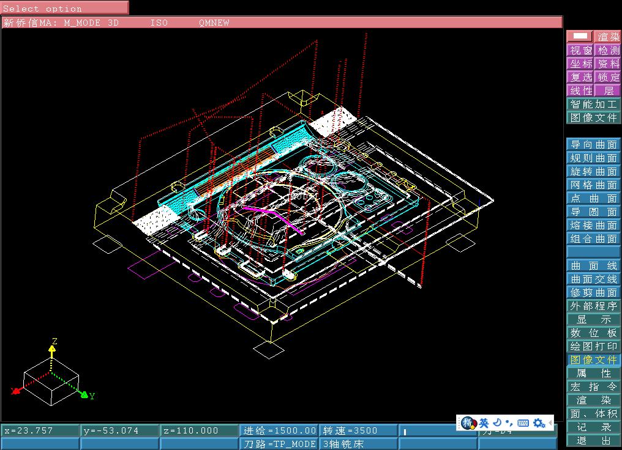Click the white blank box in the pink button
622x450 pixels.
pyautogui.click(x=580, y=37)
